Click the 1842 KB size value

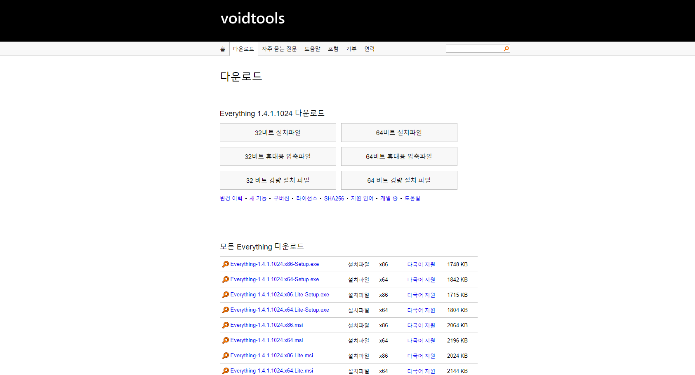click(457, 280)
